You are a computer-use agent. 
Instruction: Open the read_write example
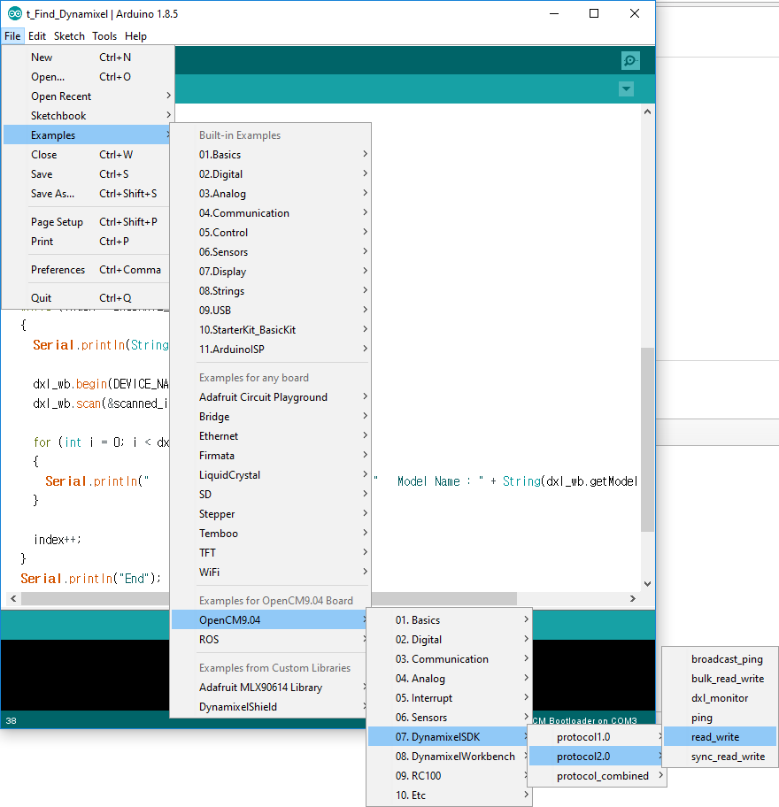point(720,737)
